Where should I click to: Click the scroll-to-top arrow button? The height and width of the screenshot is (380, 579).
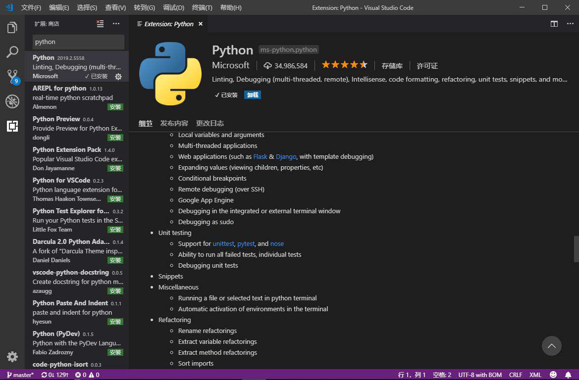(552, 346)
